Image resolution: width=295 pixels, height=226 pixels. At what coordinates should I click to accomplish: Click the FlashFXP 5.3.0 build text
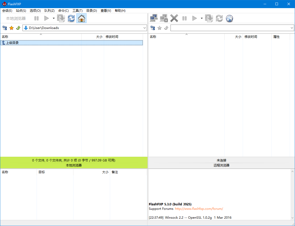coord(170,204)
